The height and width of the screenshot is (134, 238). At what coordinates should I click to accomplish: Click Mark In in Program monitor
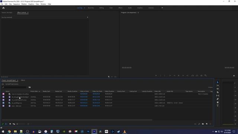160,76
